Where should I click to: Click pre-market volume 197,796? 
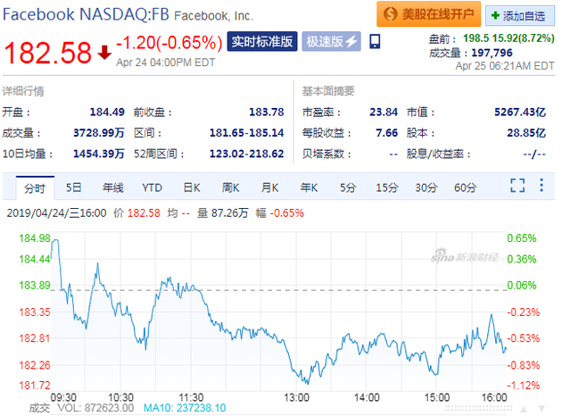coord(492,53)
